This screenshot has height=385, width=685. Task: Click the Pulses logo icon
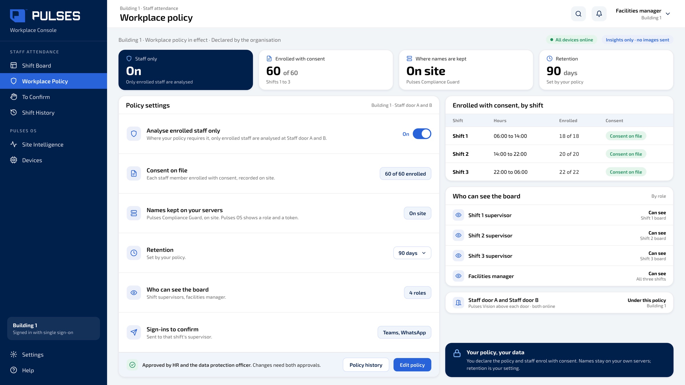coord(18,16)
